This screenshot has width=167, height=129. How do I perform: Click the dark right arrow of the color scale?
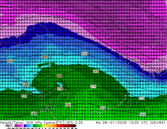click(x=76, y=126)
